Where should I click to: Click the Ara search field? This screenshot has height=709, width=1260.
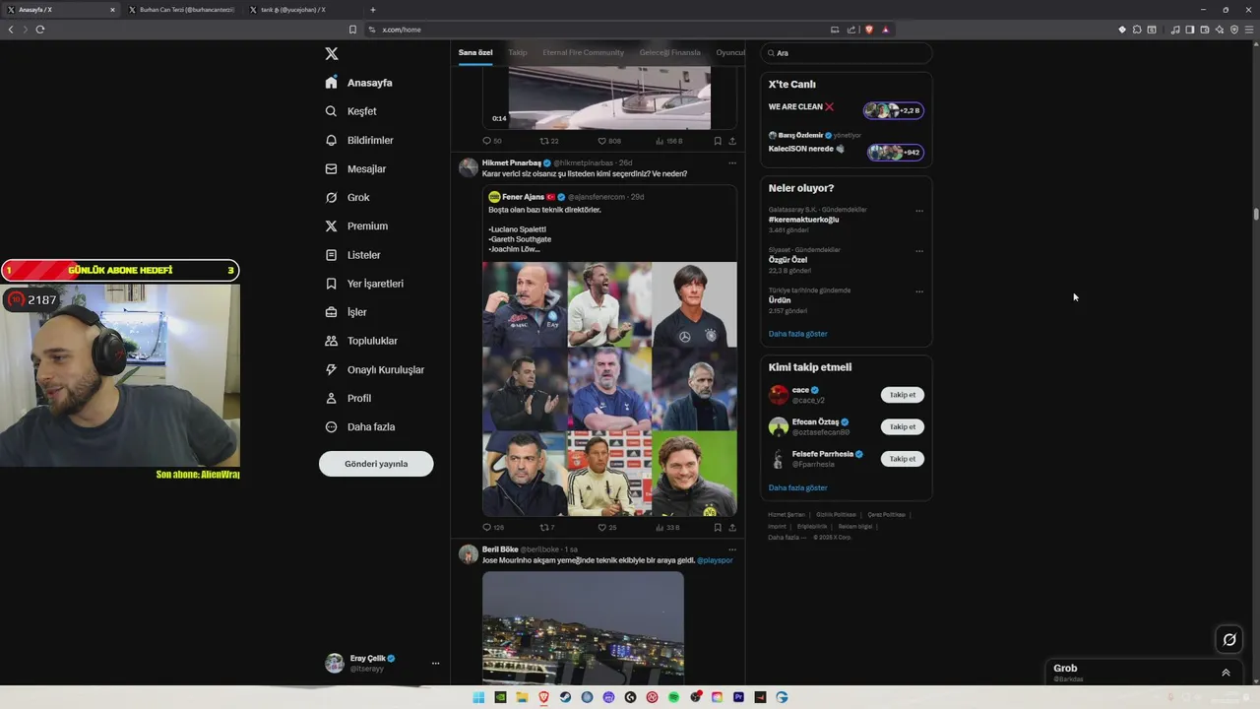pyautogui.click(x=846, y=53)
